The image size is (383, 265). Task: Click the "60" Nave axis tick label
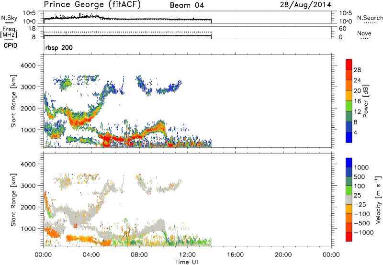342,29
